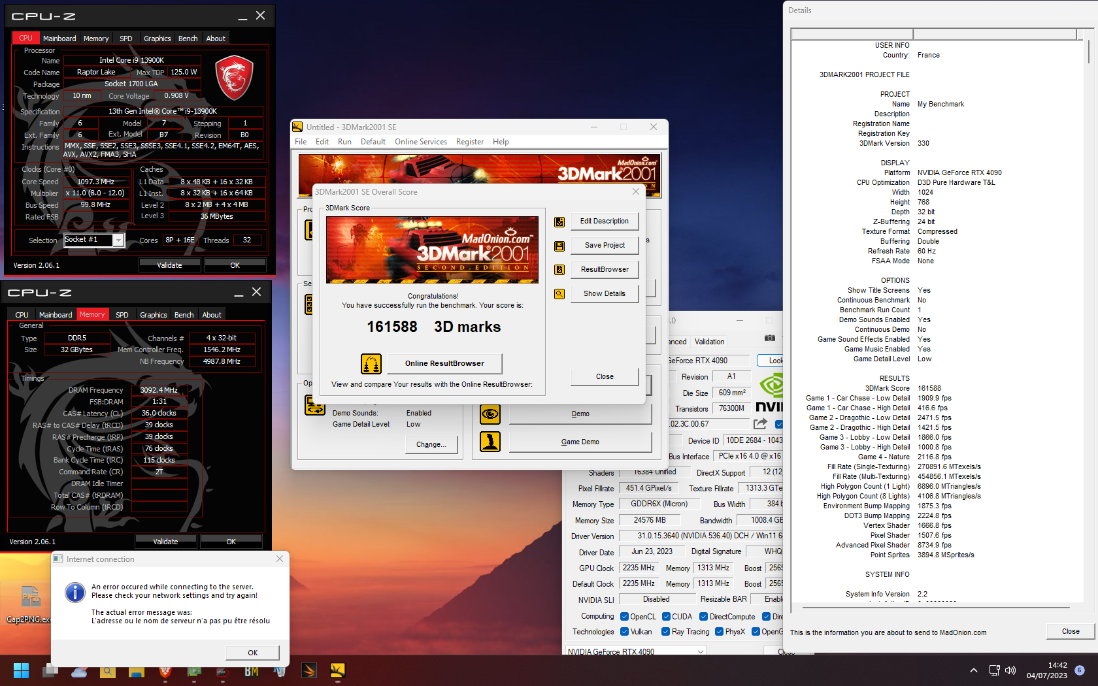Click the blue info icon in error dialog

click(75, 593)
